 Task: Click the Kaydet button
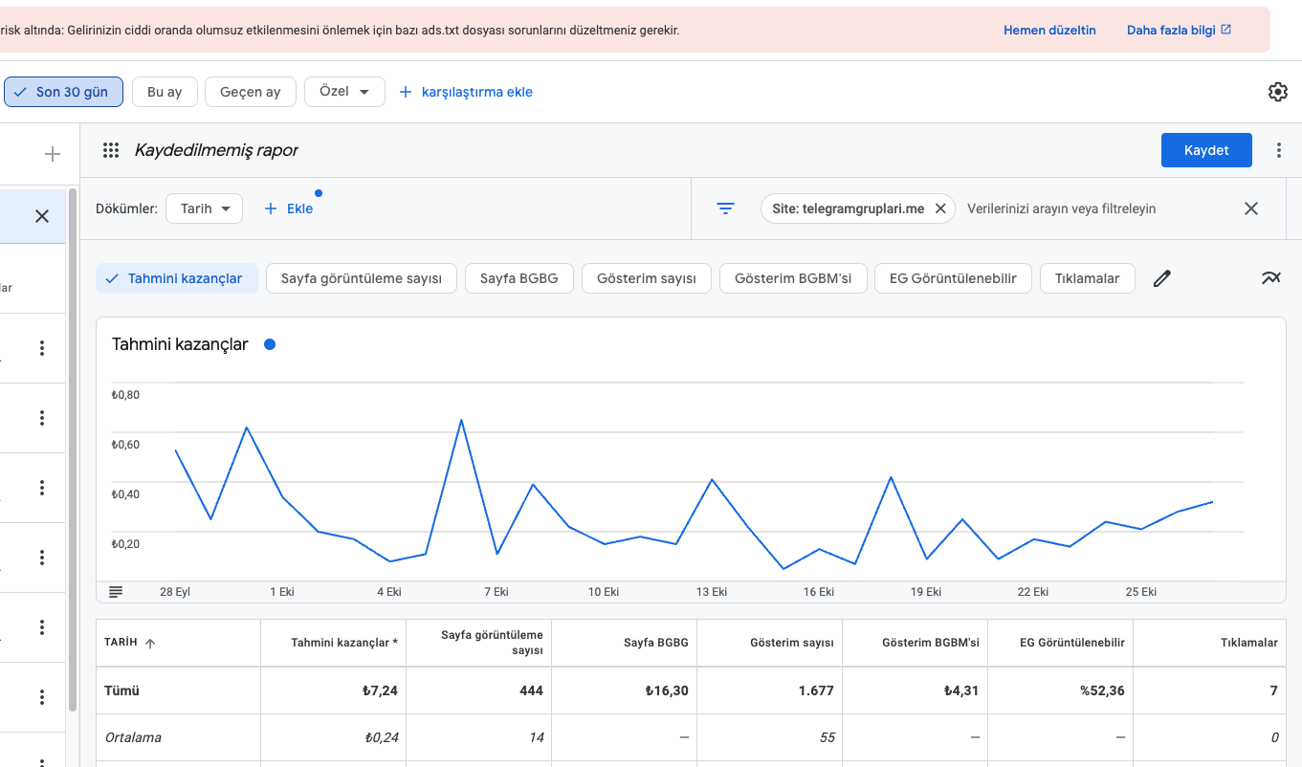pos(1206,150)
